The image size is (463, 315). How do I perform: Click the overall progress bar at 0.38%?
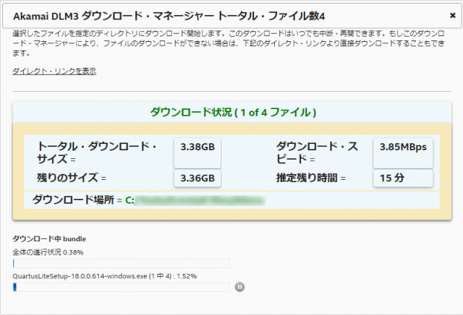pyautogui.click(x=122, y=264)
